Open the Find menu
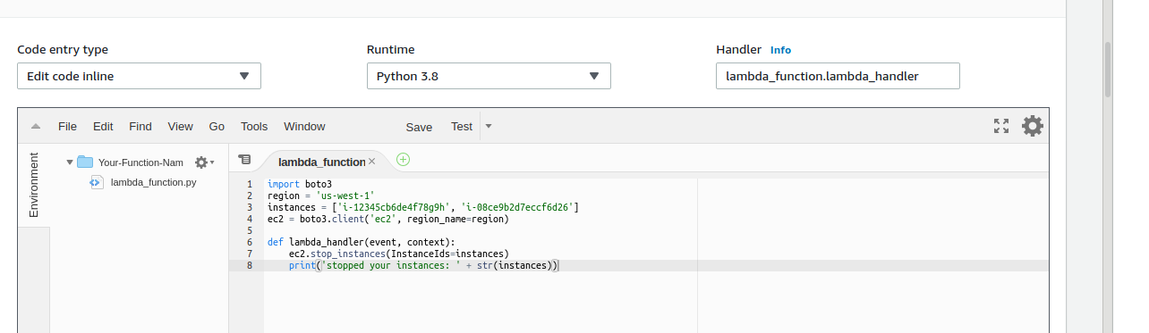Image resolution: width=1149 pixels, height=333 pixels. tap(140, 127)
